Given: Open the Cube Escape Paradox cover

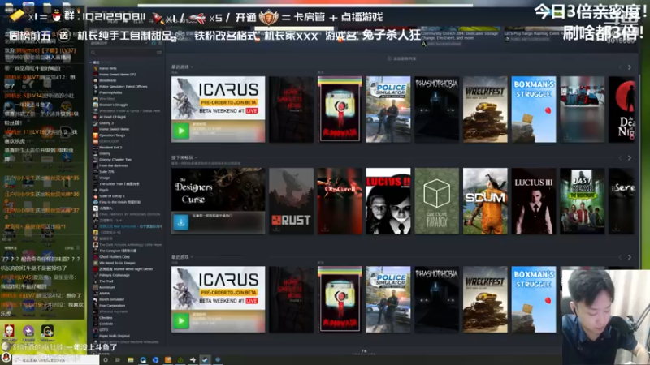Looking at the screenshot, I should tap(436, 201).
